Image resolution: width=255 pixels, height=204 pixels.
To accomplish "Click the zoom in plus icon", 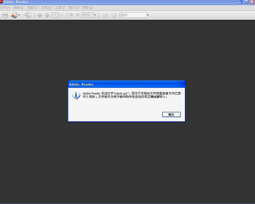I will [x=78, y=15].
